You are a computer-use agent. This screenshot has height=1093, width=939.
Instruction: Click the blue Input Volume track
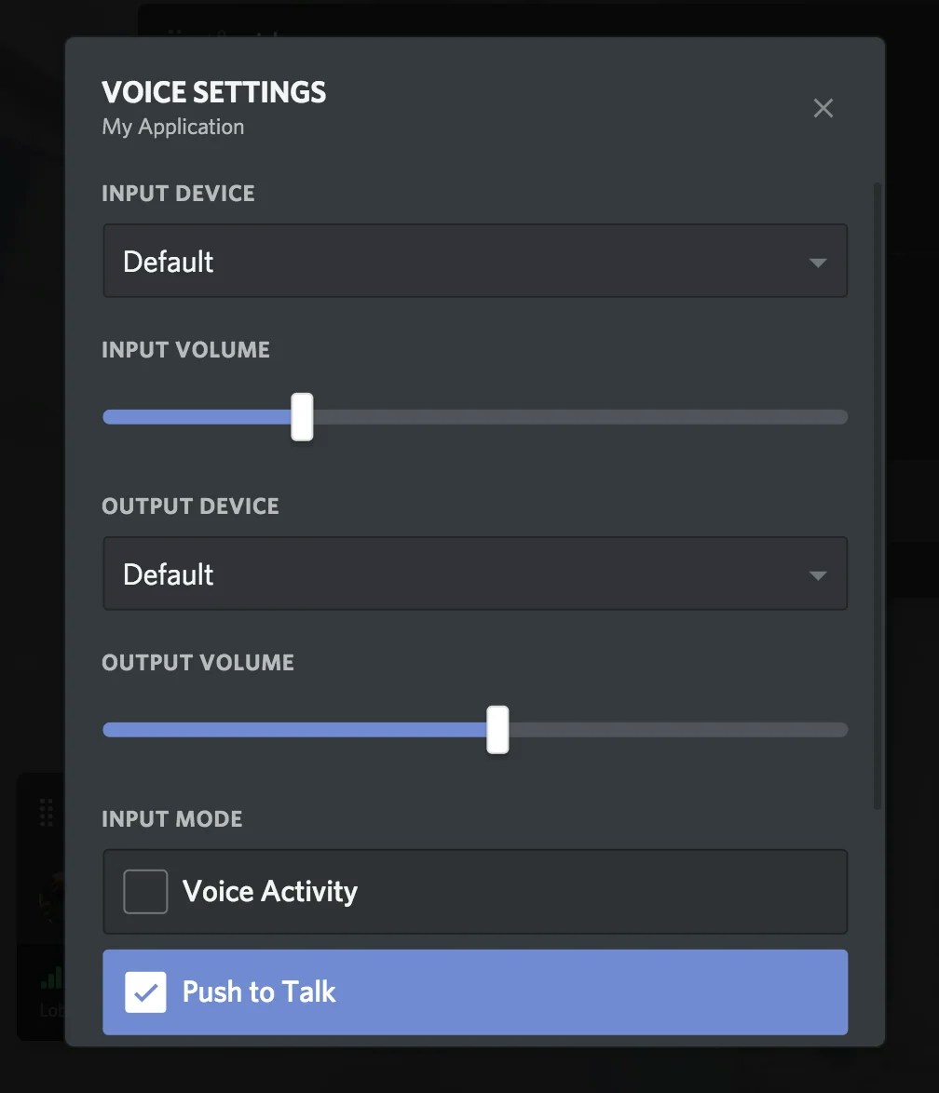pos(196,417)
